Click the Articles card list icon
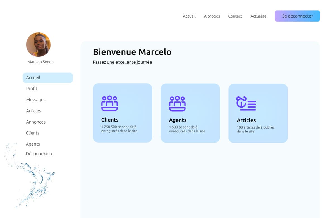The width and height of the screenshot is (335, 218). coord(246,103)
